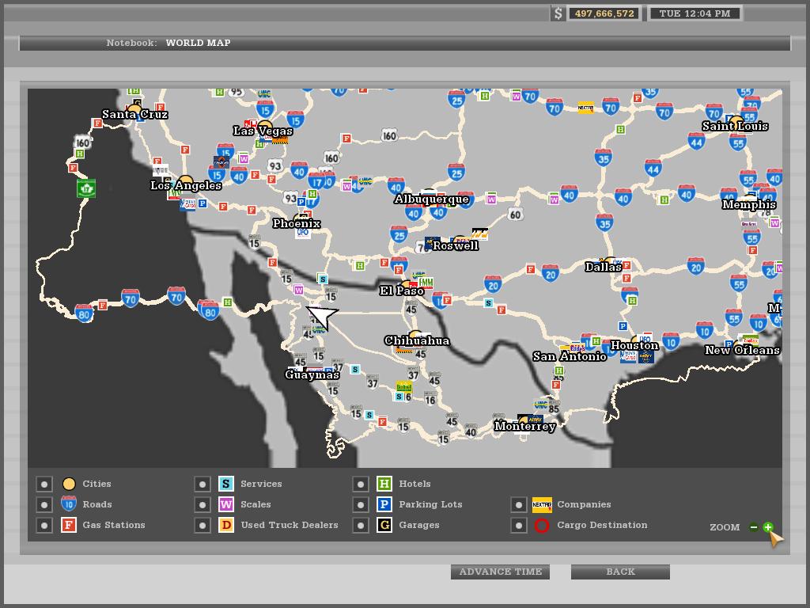The height and width of the screenshot is (608, 810).
Task: Click the Monterrey city label
Action: pyautogui.click(x=525, y=426)
